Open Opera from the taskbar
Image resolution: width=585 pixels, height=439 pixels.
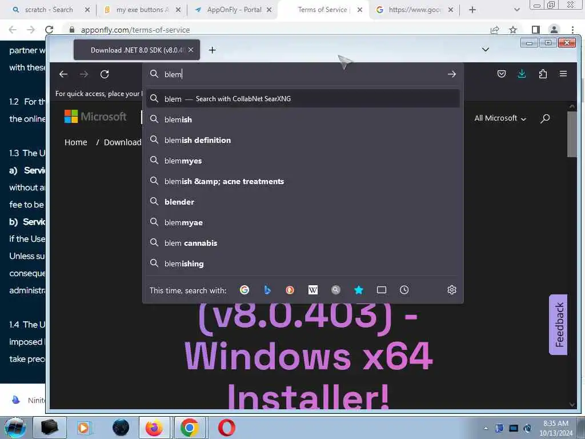click(x=226, y=428)
